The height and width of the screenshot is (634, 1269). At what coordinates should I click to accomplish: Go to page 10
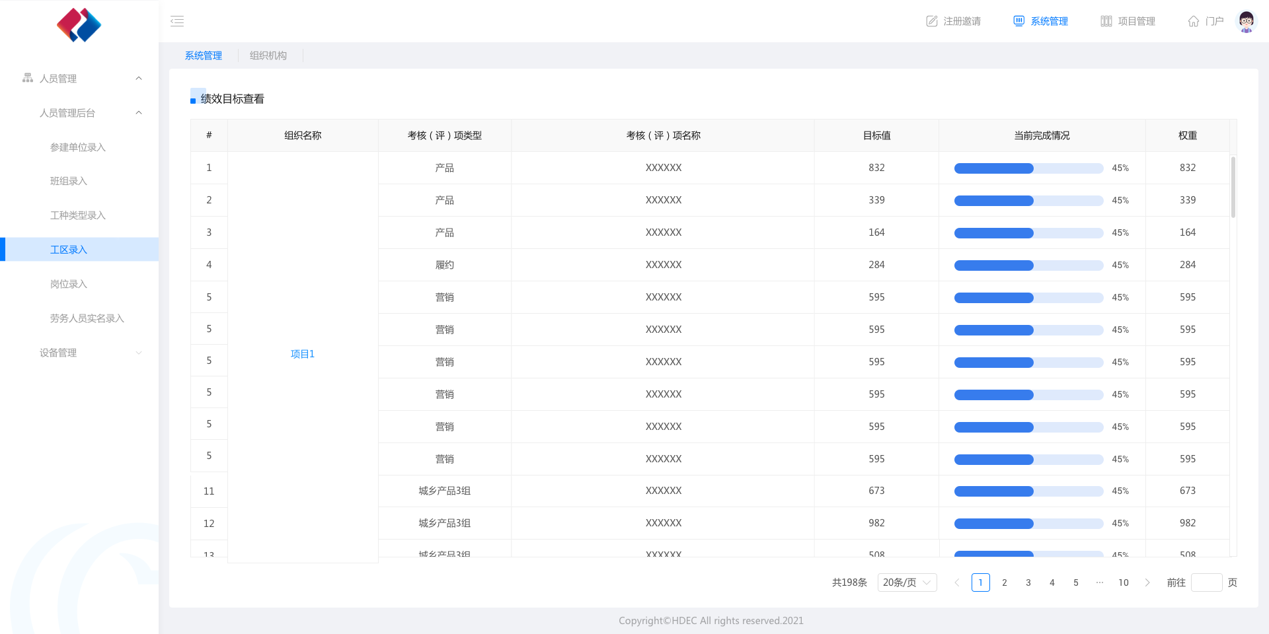pos(1124,582)
